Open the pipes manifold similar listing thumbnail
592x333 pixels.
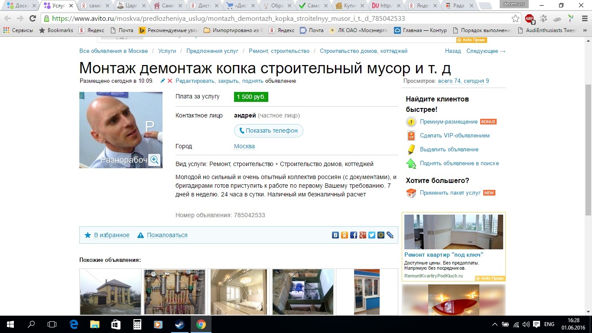(x=175, y=292)
